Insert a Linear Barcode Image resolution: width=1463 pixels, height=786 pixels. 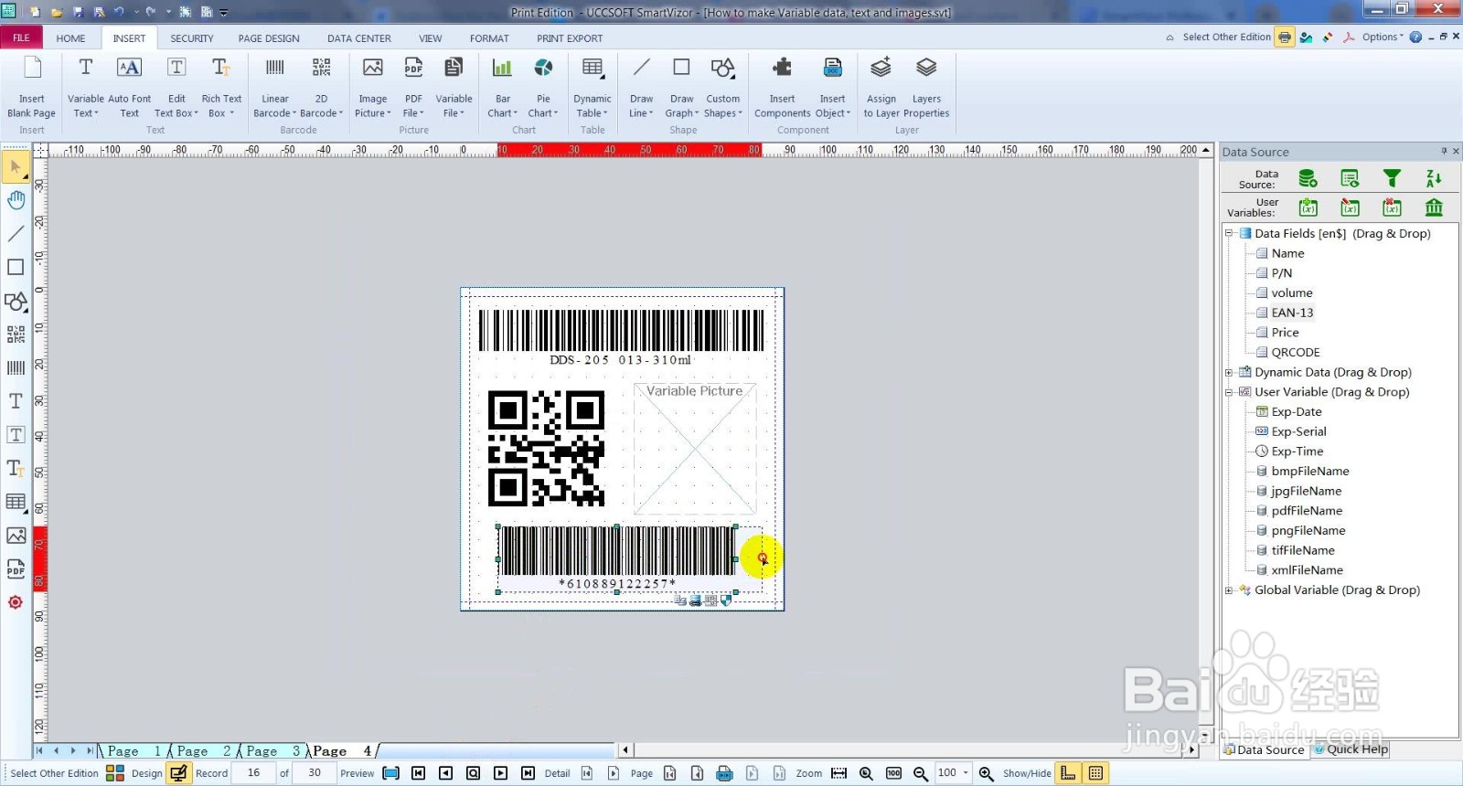coord(274,87)
